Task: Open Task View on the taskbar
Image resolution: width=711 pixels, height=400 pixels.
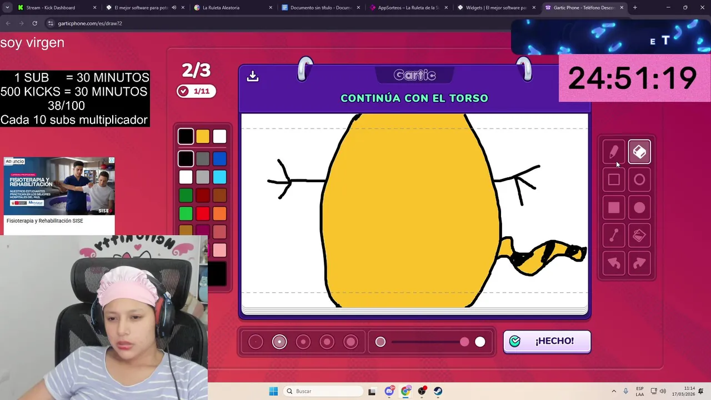Action: point(372,391)
